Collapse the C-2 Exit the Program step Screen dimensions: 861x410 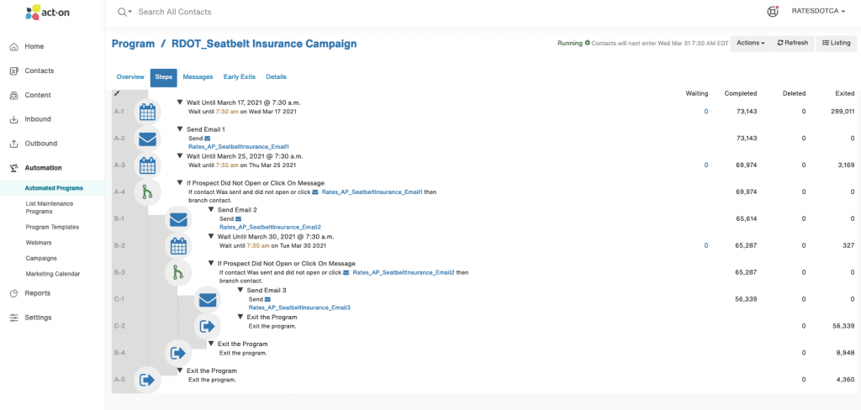pyautogui.click(x=240, y=318)
